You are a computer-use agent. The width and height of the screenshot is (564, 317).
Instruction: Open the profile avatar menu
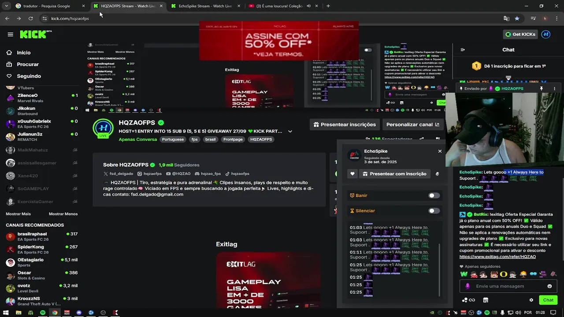pos(545,34)
